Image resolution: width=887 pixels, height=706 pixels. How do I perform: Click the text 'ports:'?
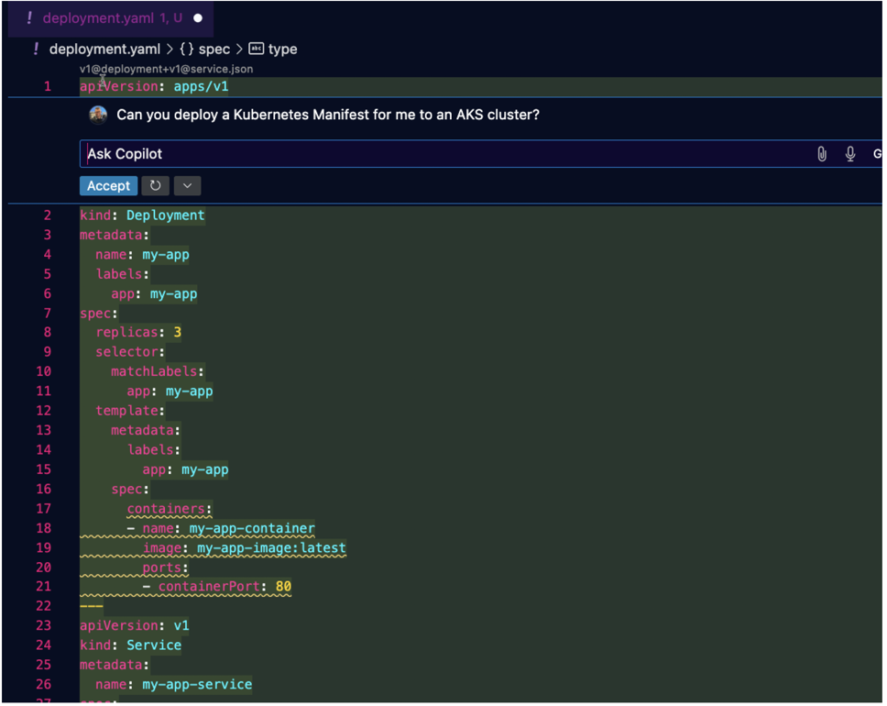tap(165, 568)
